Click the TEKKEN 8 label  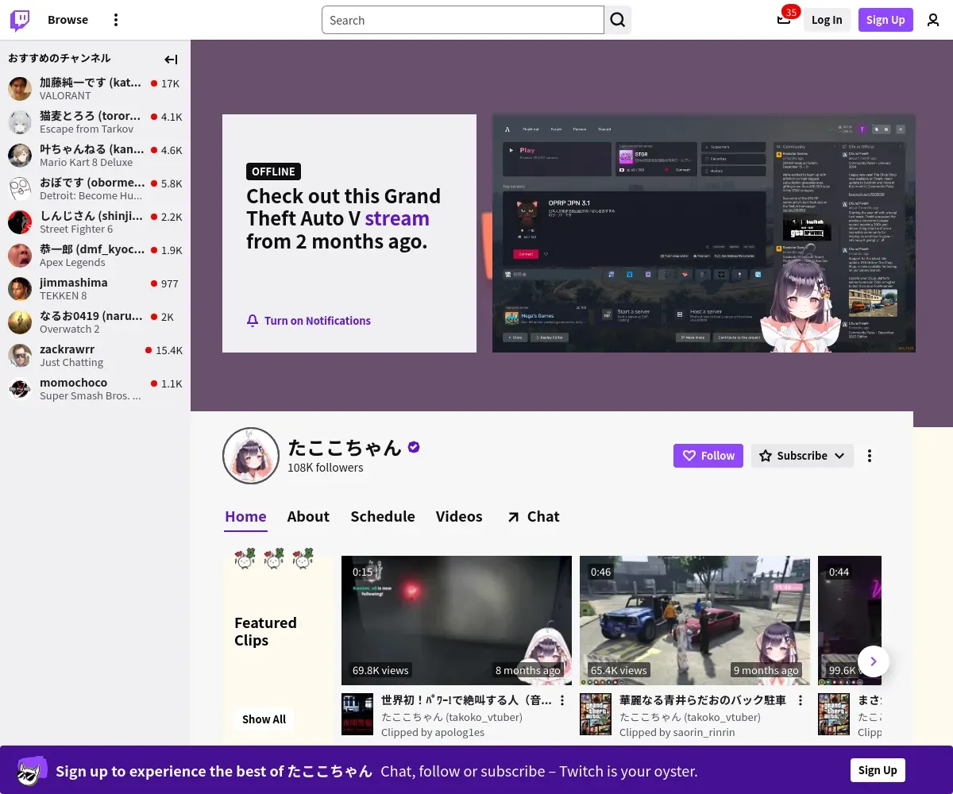coord(64,295)
